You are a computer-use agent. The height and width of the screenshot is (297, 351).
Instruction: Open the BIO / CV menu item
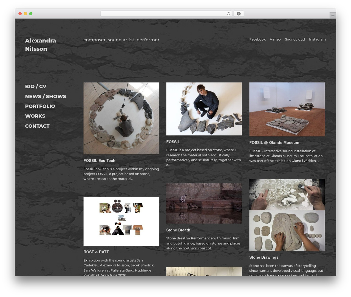click(36, 86)
